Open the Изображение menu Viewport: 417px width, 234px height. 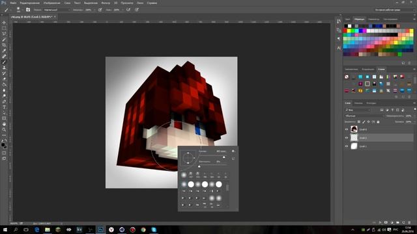[52, 3]
